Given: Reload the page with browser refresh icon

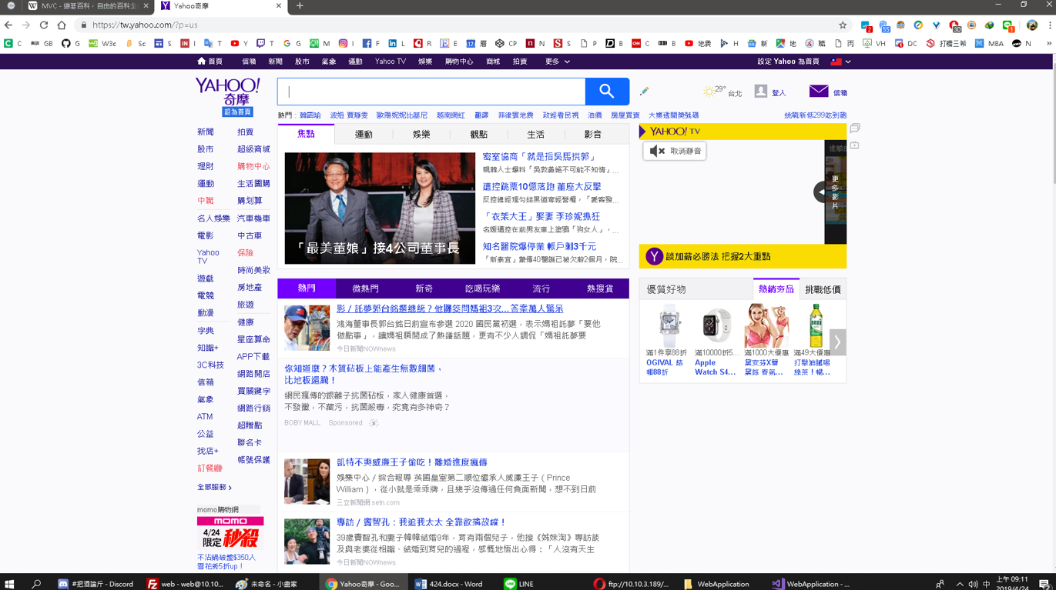Looking at the screenshot, I should [x=44, y=25].
